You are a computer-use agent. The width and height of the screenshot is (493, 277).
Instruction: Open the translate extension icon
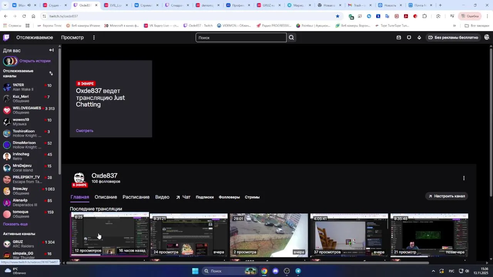[x=387, y=16]
